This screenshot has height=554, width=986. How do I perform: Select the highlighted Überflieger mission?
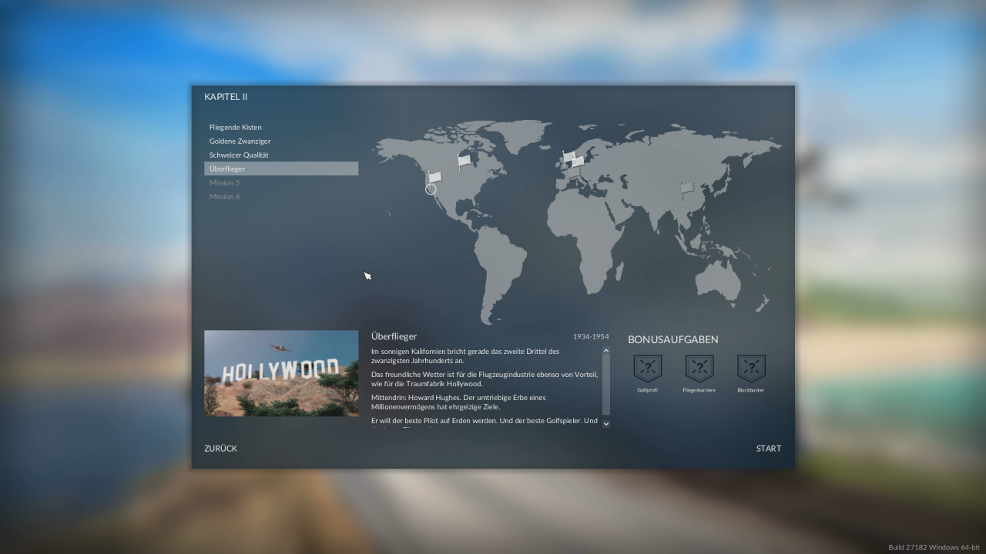[281, 169]
